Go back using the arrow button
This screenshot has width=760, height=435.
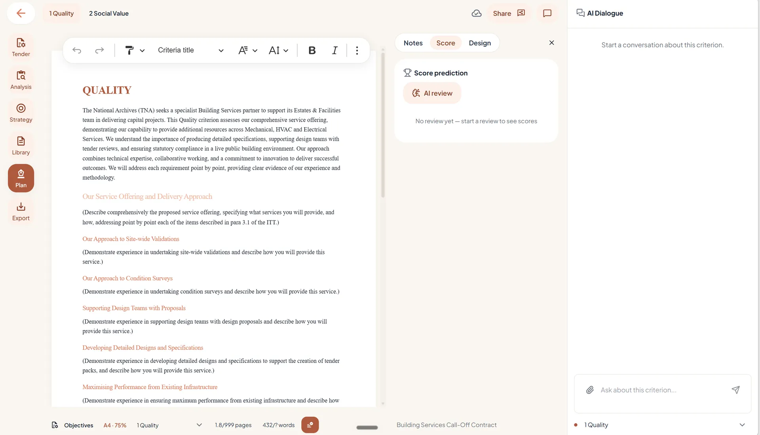tap(21, 13)
